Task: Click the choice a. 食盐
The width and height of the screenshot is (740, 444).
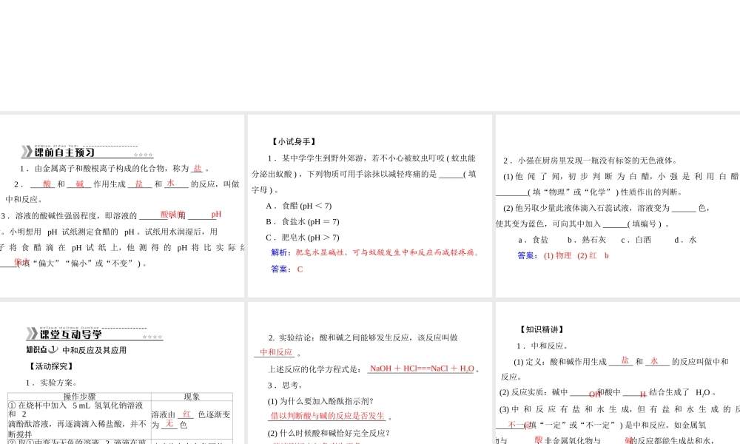Action: coord(534,240)
